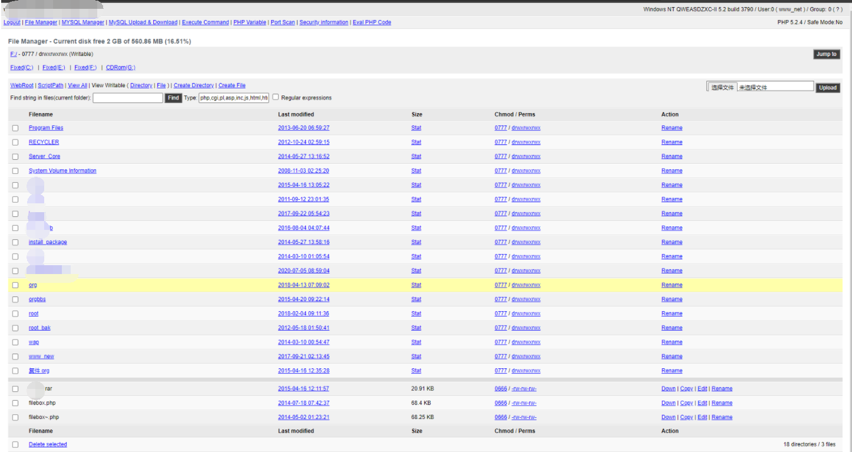Click the Type extensions input field
The height and width of the screenshot is (452, 852).
234,98
